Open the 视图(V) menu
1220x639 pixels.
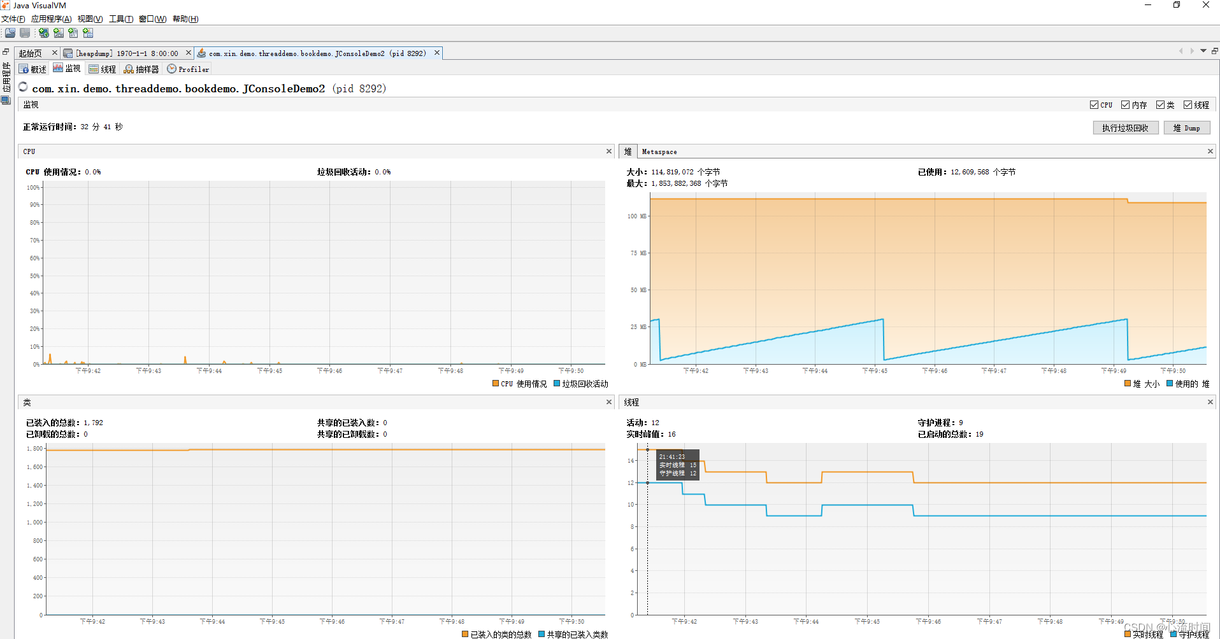(90, 19)
